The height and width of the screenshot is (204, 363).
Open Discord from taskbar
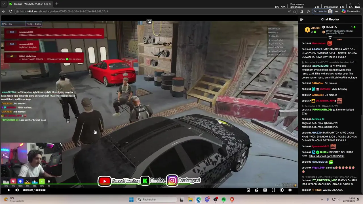(x=207, y=199)
